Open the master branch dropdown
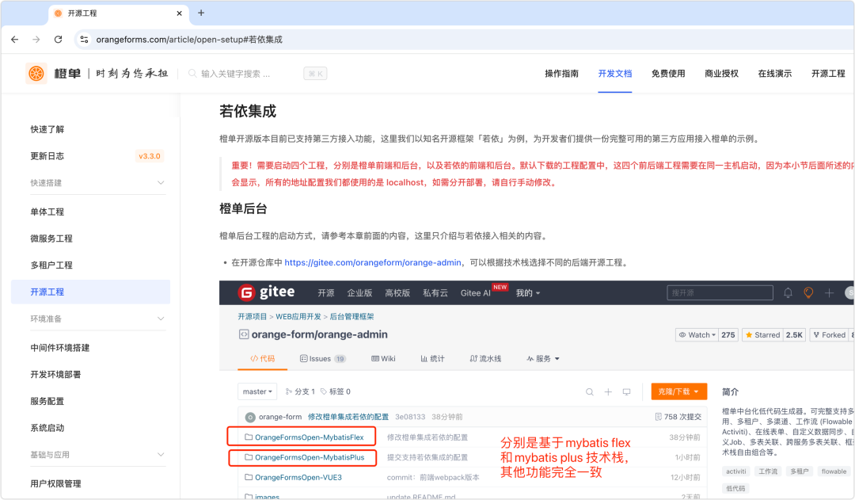This screenshot has height=500, width=855. 257,391
